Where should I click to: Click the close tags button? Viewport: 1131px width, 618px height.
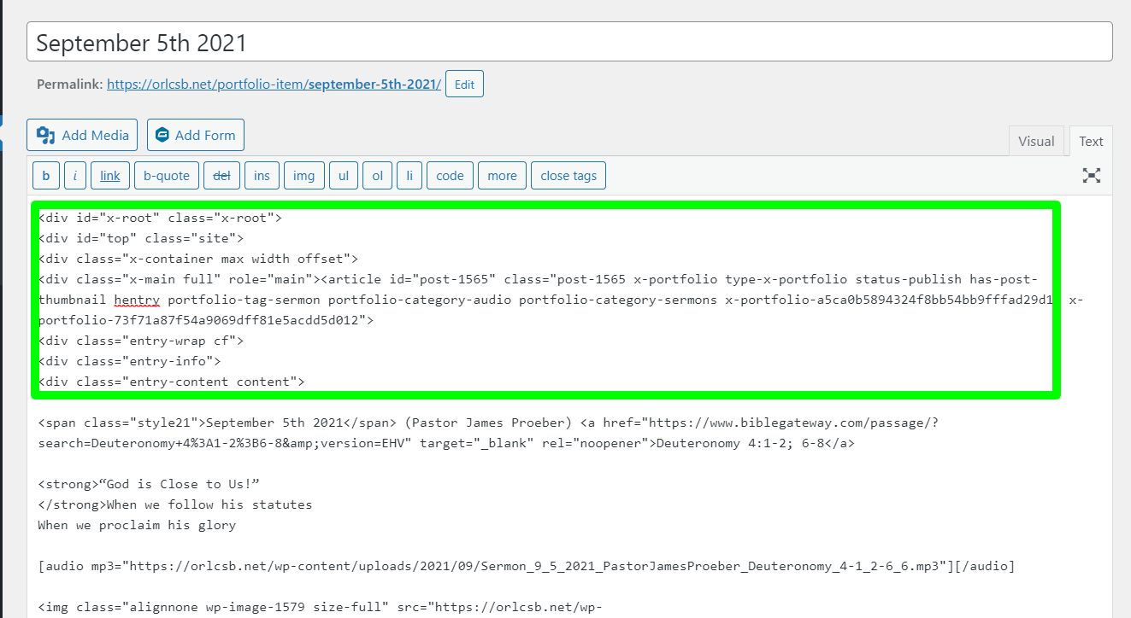coord(568,176)
